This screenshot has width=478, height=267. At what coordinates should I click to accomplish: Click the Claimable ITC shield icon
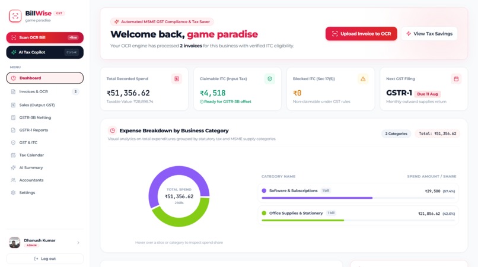click(x=270, y=79)
